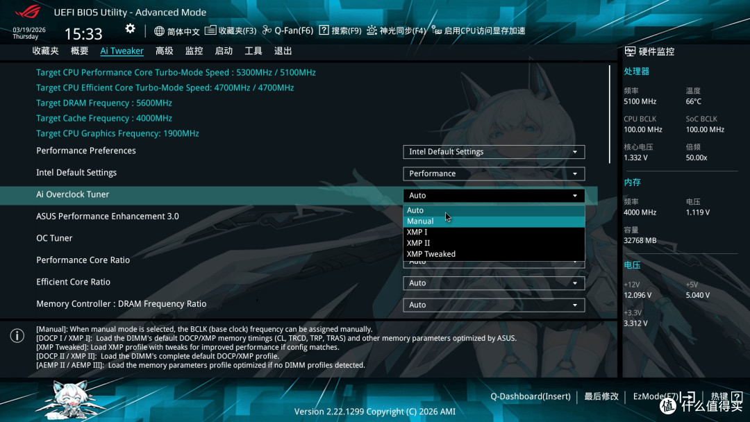Click the vertical scrollbar of settings list
Viewport: 750px width, 422px height.
610,115
